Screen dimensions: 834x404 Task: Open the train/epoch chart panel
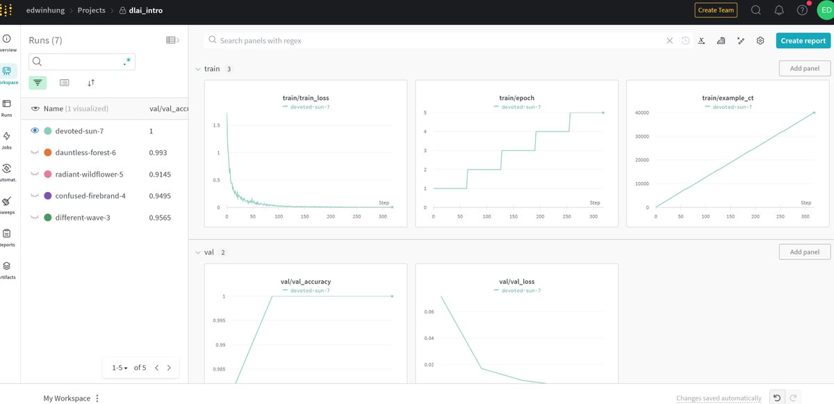516,153
